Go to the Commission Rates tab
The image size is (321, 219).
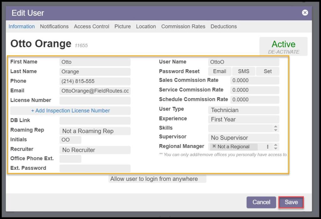(183, 26)
